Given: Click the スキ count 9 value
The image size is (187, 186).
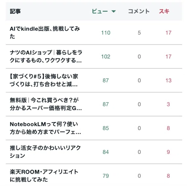Looking at the screenshot, I should [x=168, y=152].
